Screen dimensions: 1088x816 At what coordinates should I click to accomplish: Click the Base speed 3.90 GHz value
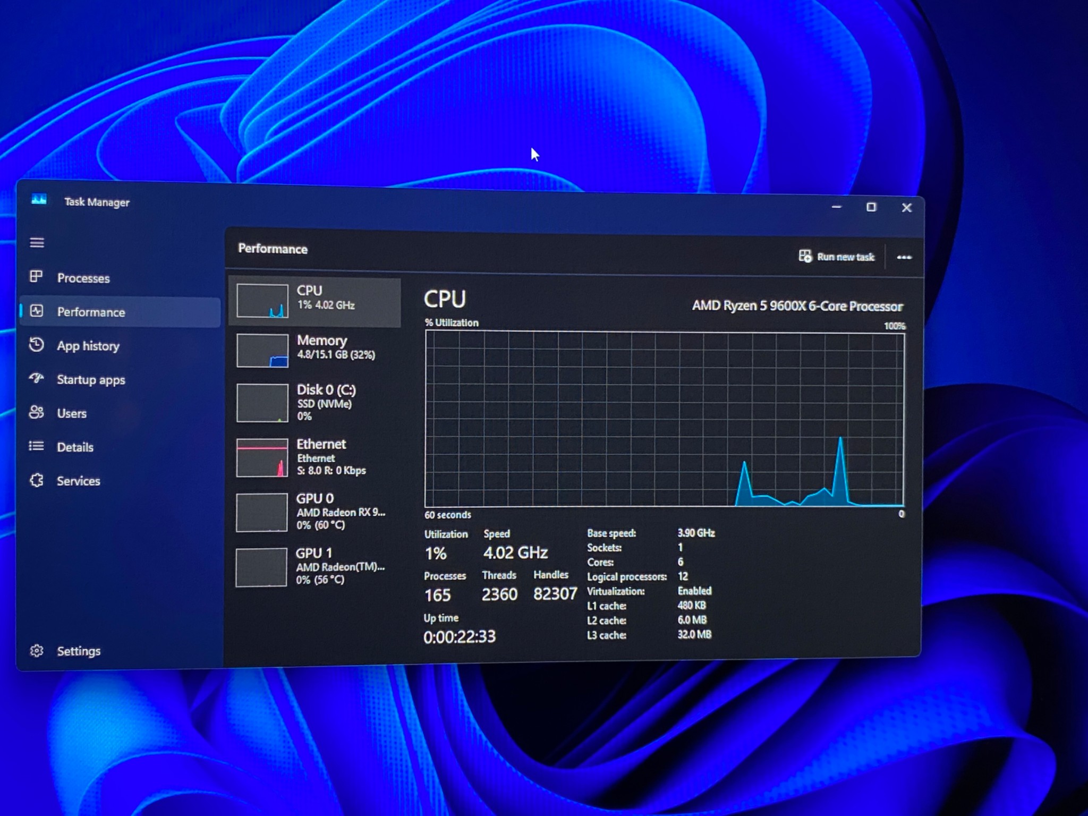(696, 533)
